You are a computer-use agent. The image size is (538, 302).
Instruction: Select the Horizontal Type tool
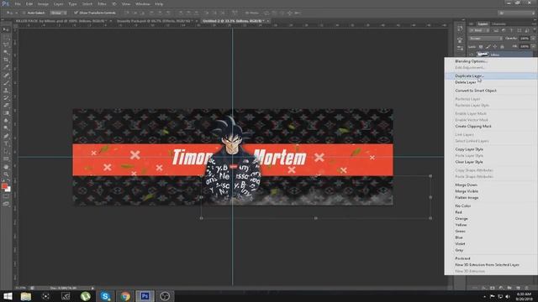6,143
